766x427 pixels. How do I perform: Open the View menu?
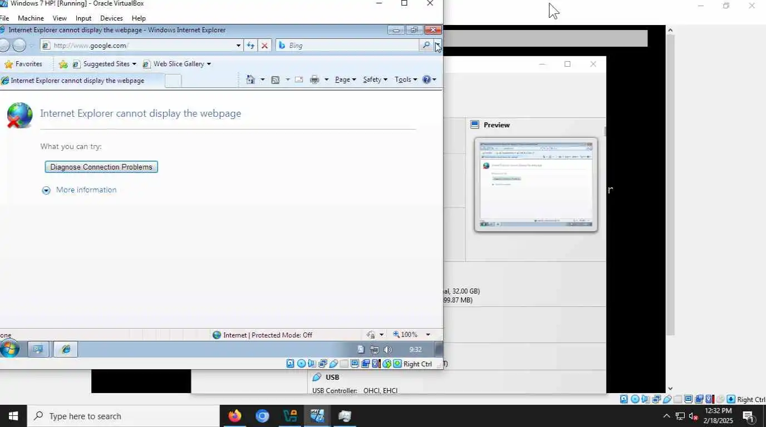[60, 18]
